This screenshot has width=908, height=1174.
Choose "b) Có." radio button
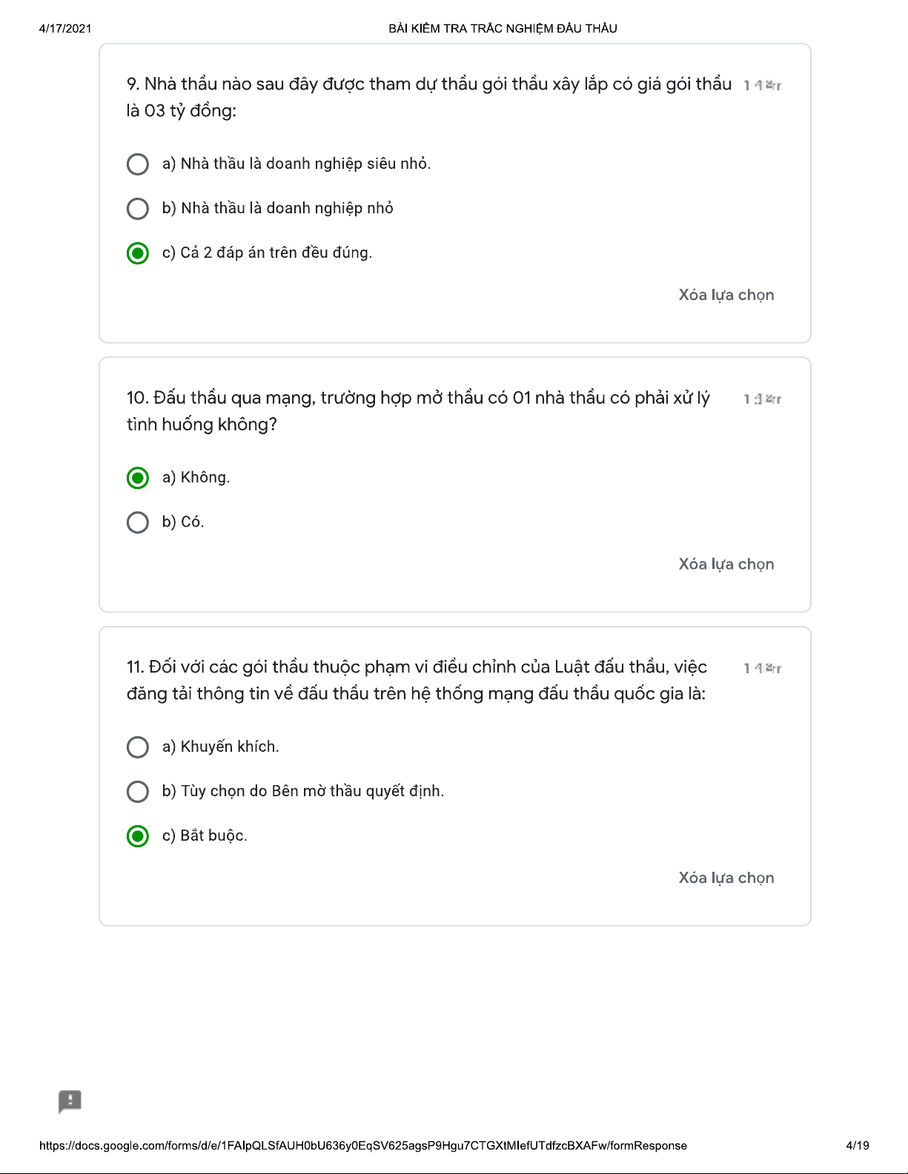138,522
